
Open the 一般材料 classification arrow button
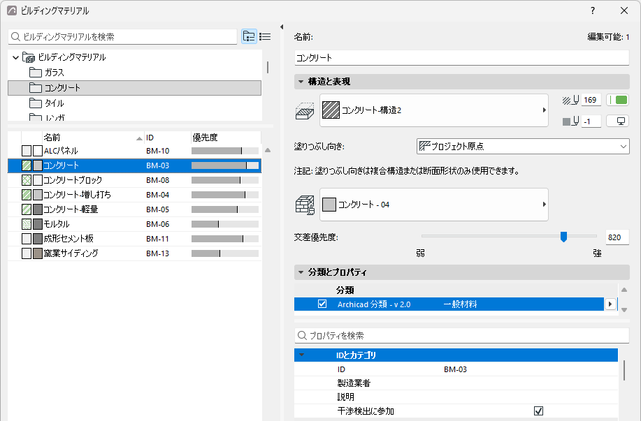(x=610, y=304)
